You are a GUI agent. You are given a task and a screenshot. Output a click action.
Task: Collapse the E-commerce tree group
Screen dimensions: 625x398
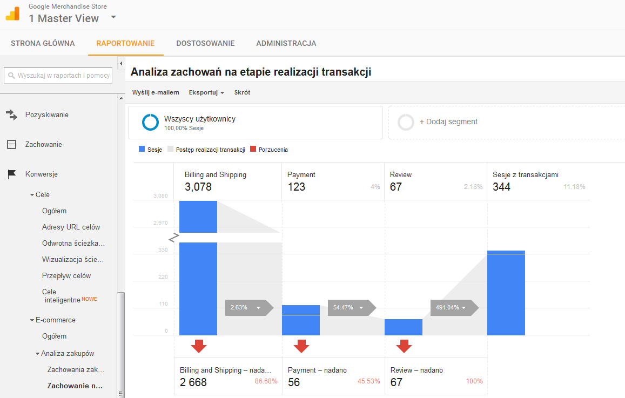click(32, 320)
